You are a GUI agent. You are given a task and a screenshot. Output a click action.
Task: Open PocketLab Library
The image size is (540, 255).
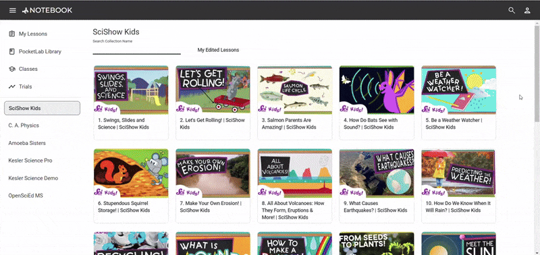tap(40, 51)
